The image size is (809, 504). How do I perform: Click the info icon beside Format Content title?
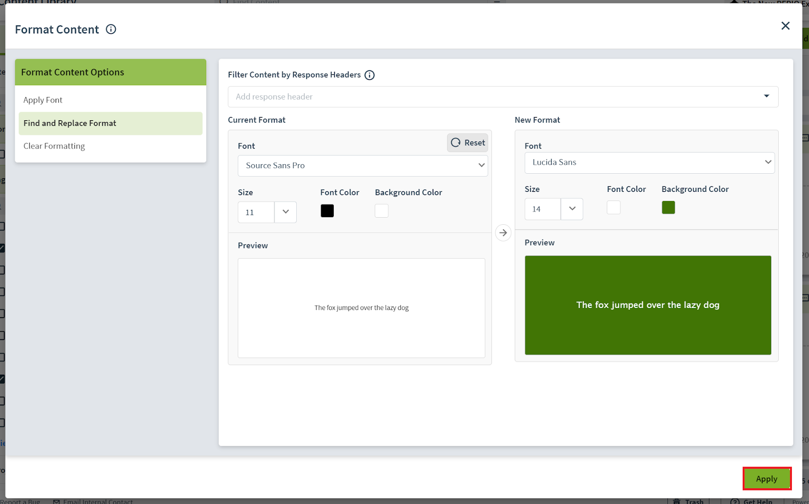pyautogui.click(x=111, y=29)
